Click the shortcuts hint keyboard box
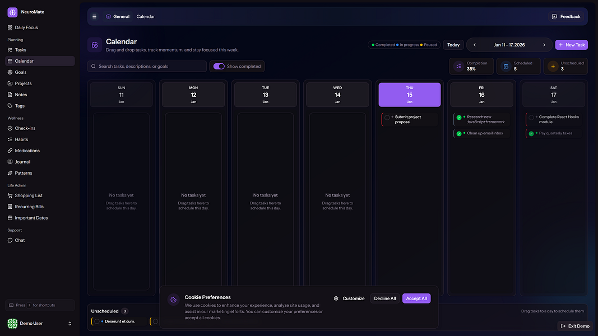Screen dimensions: 598x336 (x=40, y=305)
